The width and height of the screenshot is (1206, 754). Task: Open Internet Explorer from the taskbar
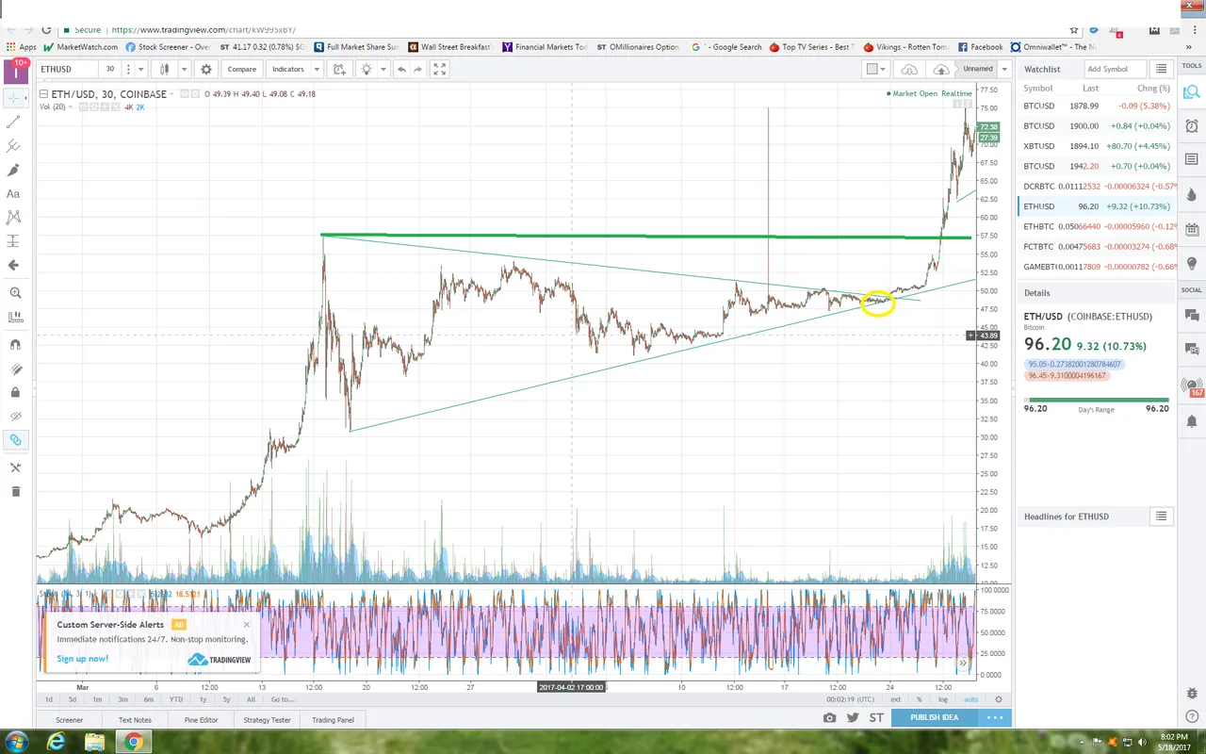[x=54, y=742]
